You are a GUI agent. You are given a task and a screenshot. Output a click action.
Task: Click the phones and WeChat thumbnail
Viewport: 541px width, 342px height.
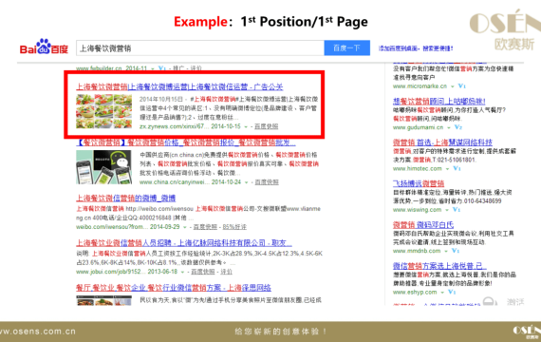click(103, 167)
